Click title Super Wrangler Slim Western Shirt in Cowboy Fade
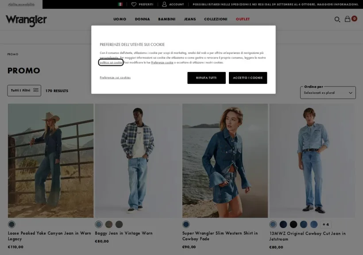The height and width of the screenshot is (255, 363). point(220,236)
